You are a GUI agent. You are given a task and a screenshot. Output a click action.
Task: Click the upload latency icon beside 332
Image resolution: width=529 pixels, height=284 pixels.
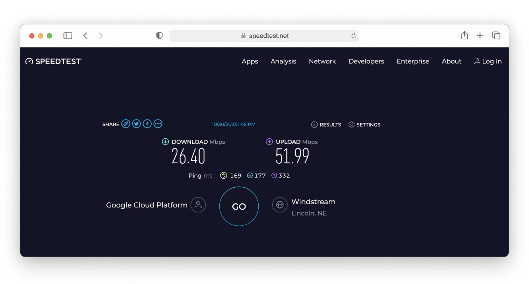274,176
